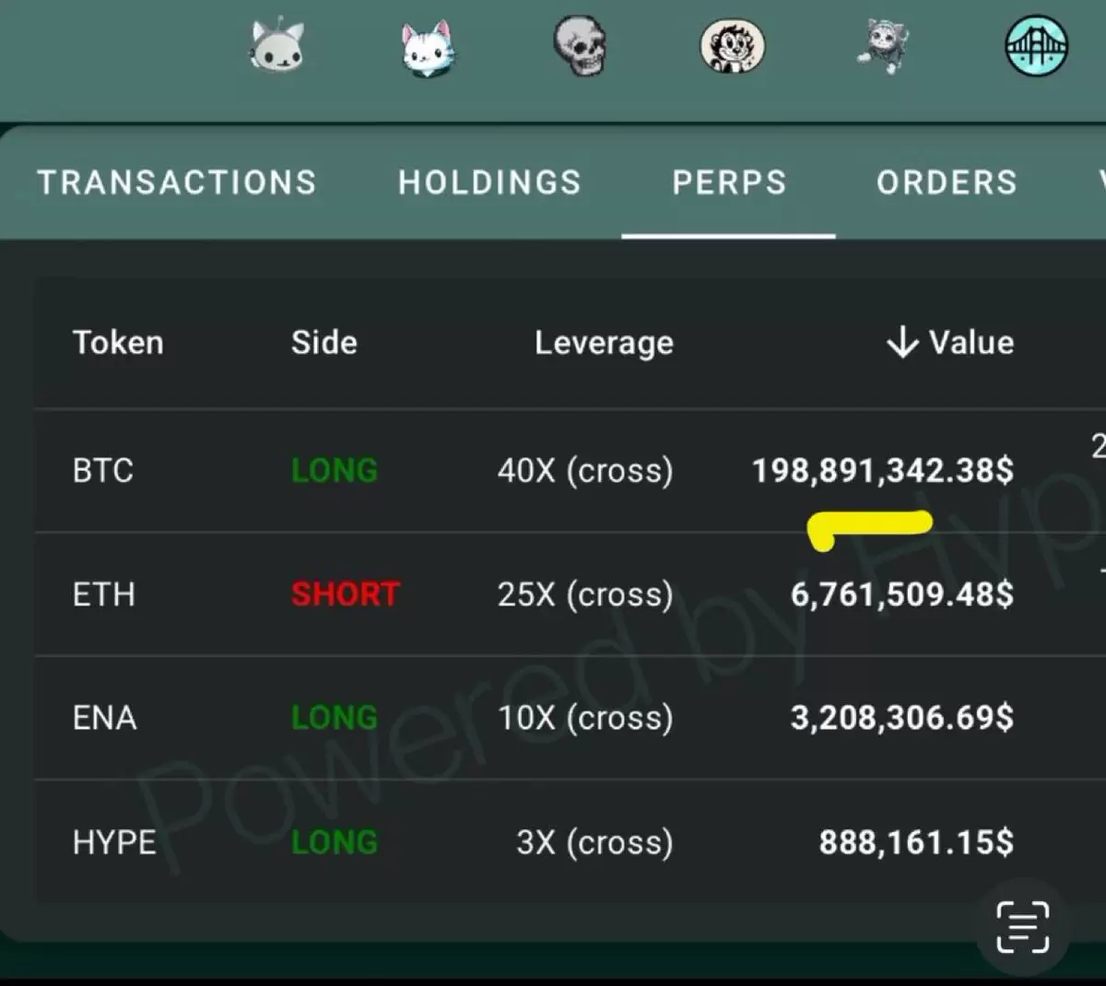Open the skull avatar icon
Image resolution: width=1106 pixels, height=986 pixels.
coord(580,45)
